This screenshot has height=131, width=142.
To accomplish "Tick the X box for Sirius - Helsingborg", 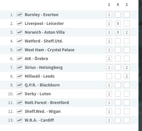I will [x=118, y=67].
